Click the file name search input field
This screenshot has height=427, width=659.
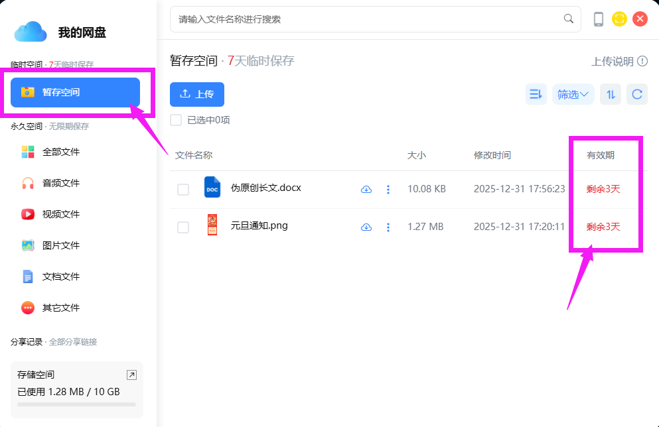click(x=365, y=19)
